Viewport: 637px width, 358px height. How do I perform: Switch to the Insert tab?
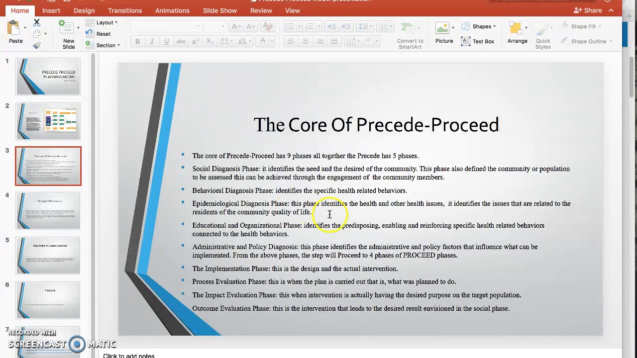[x=51, y=10]
